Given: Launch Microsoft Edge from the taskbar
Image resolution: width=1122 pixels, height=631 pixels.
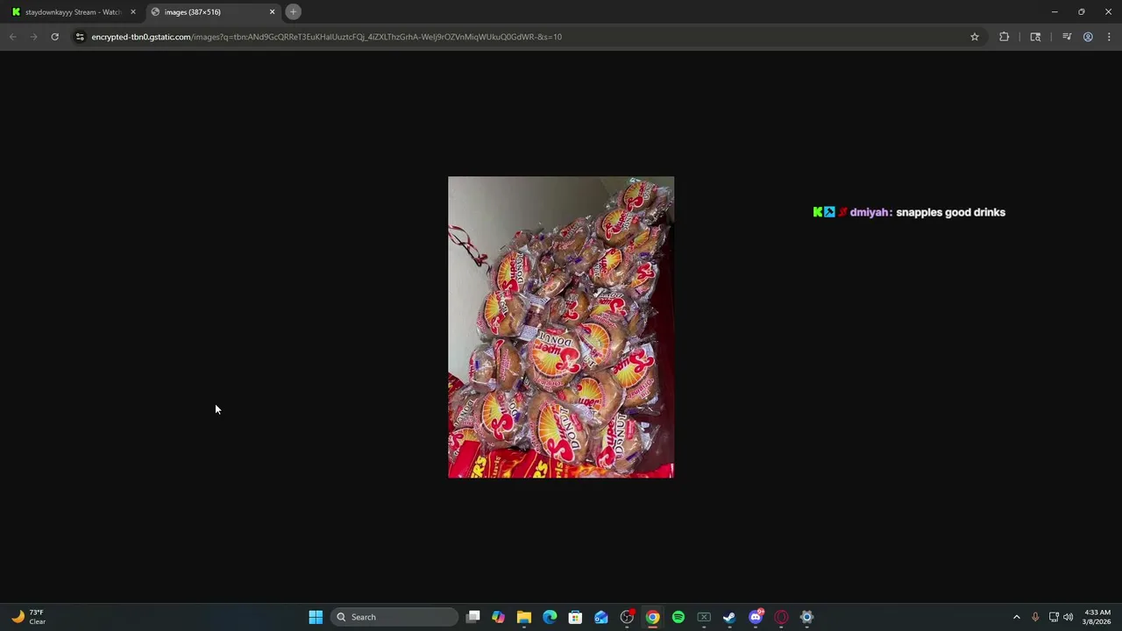Looking at the screenshot, I should (x=550, y=617).
